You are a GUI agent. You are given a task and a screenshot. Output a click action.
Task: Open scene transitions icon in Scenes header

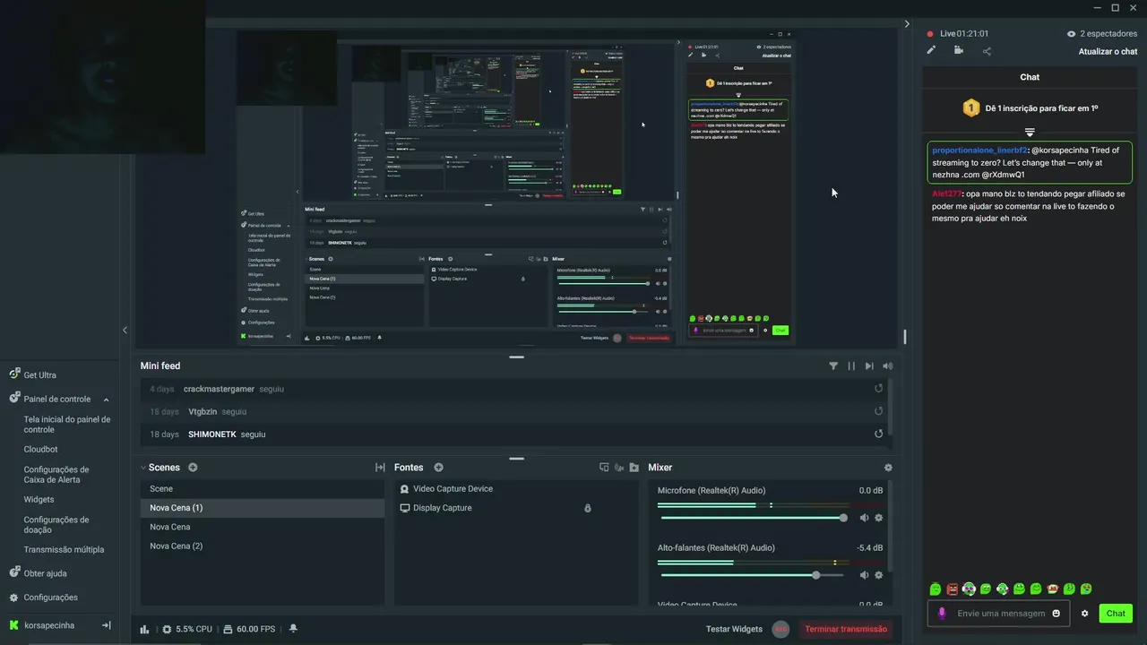(380, 468)
